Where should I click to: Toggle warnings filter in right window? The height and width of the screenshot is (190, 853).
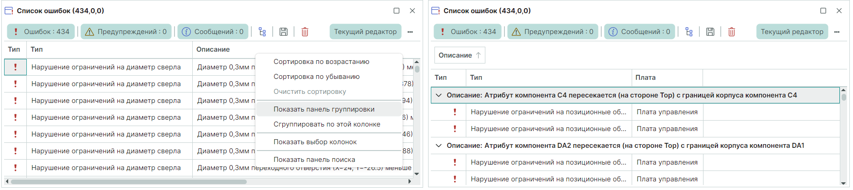pyautogui.click(x=553, y=32)
